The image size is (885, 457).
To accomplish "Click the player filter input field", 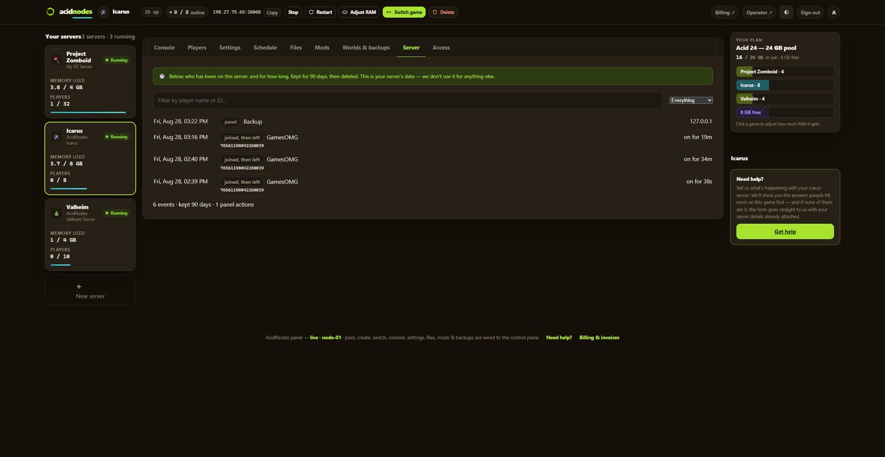I will 408,100.
